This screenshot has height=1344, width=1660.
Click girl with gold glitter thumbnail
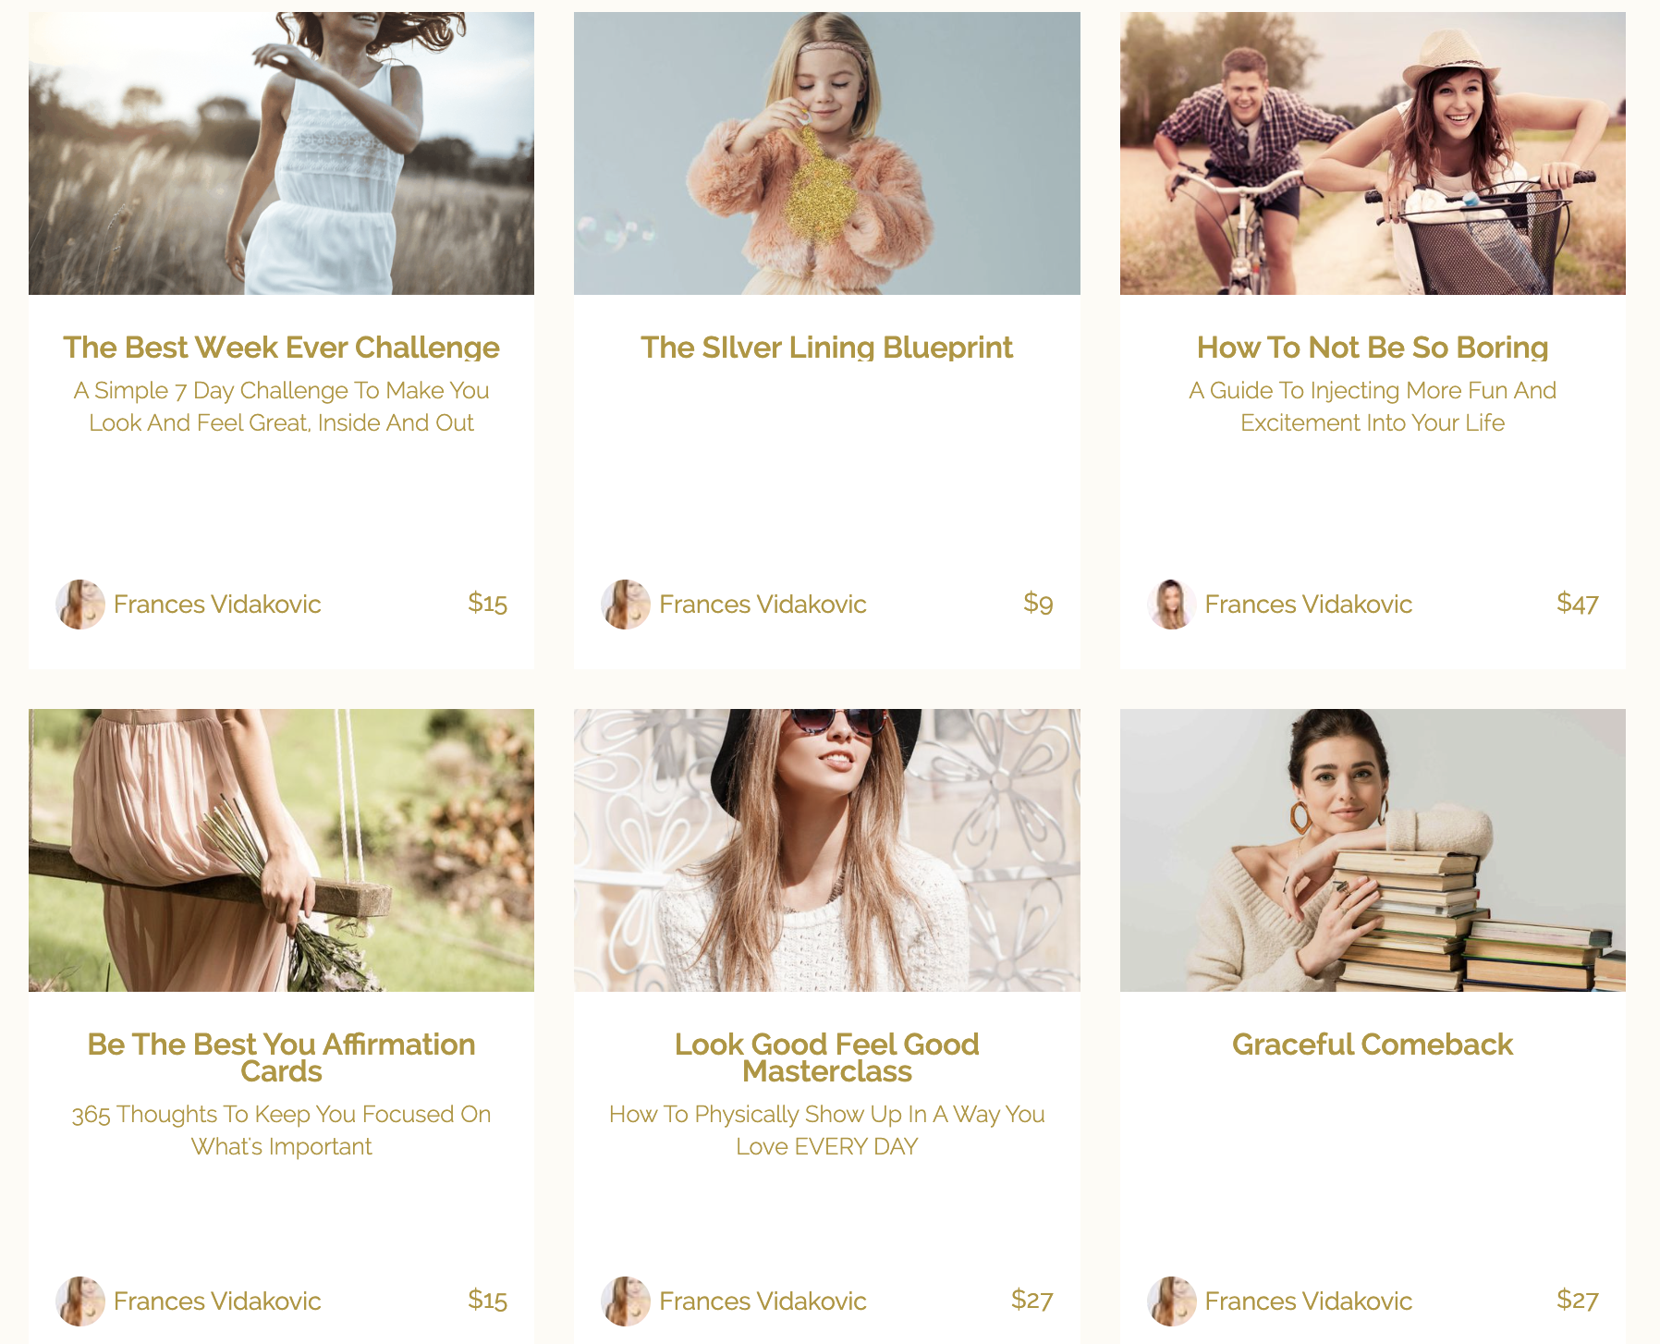(x=827, y=153)
